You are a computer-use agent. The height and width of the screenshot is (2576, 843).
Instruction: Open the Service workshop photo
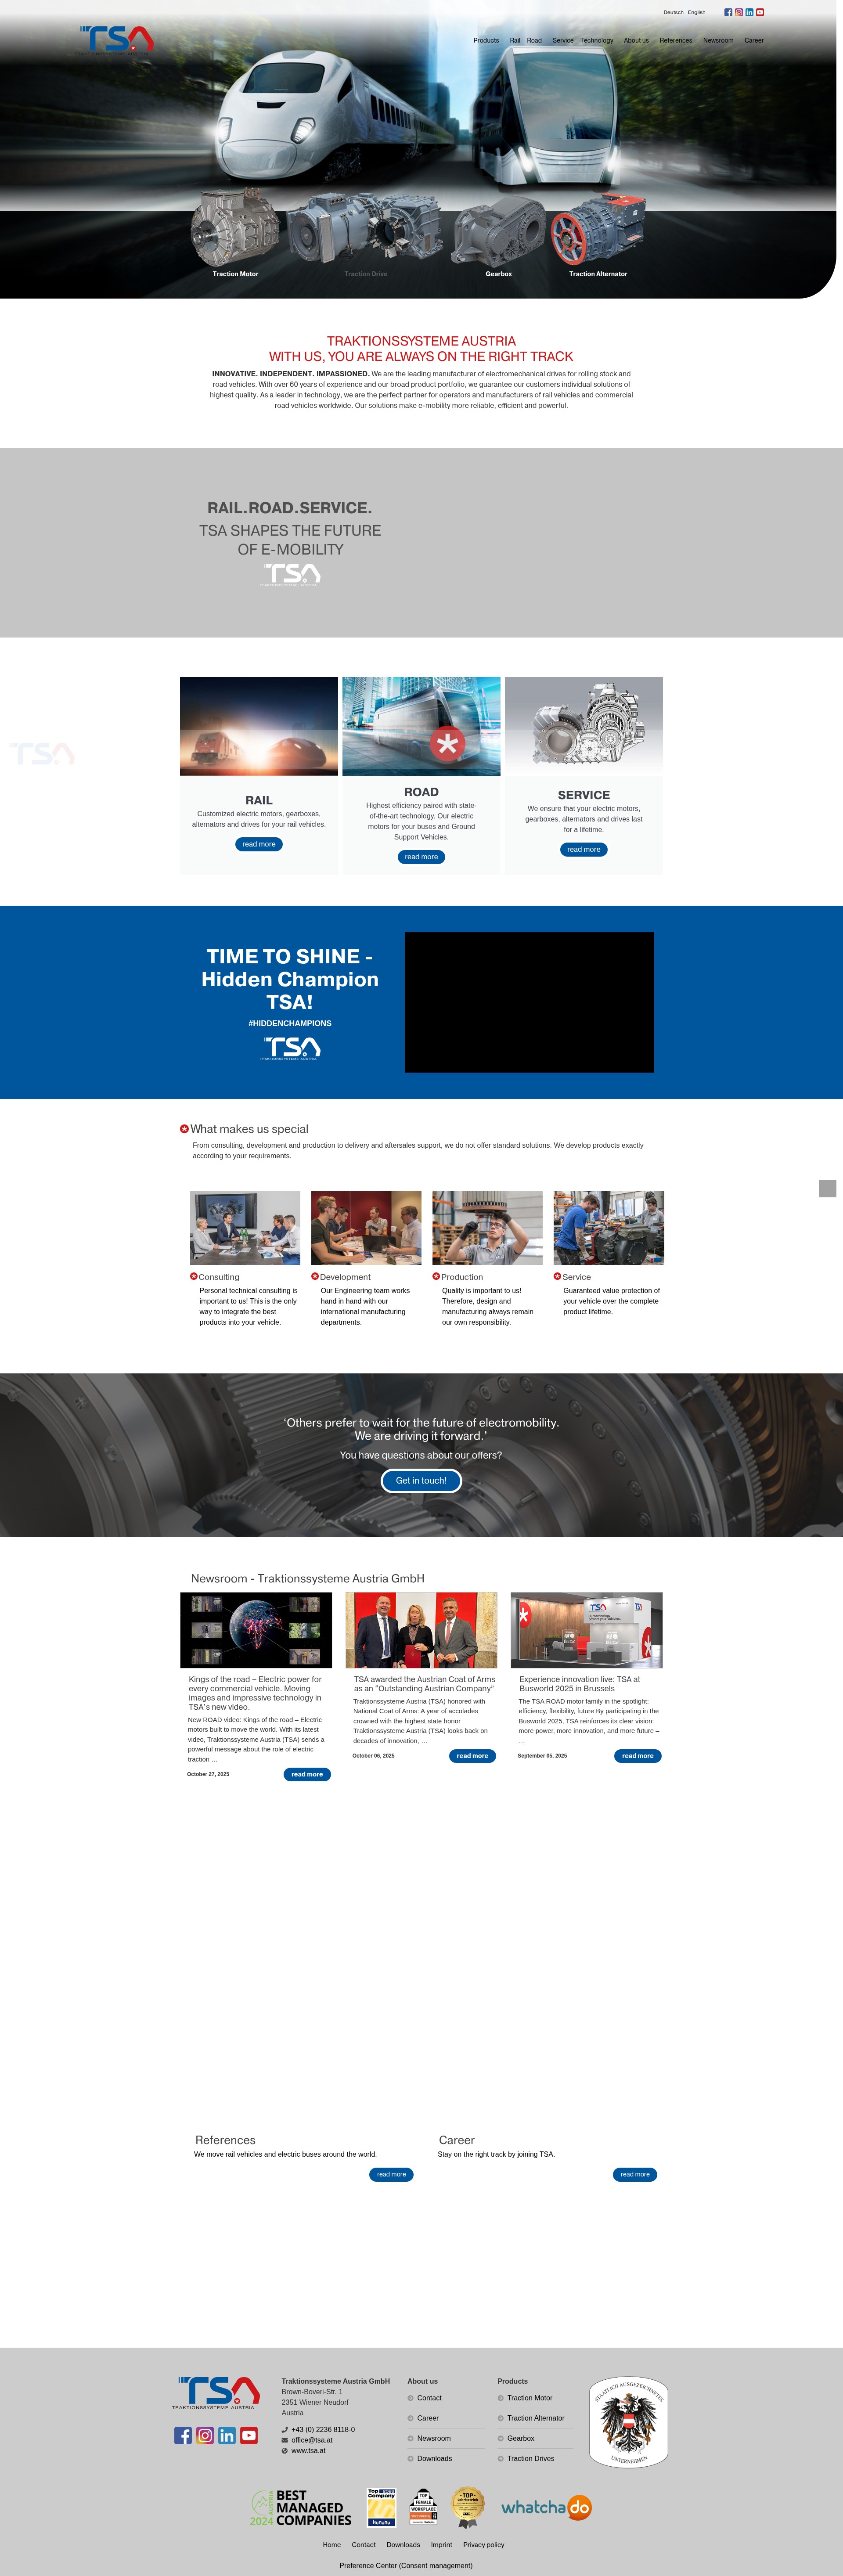tap(609, 1228)
